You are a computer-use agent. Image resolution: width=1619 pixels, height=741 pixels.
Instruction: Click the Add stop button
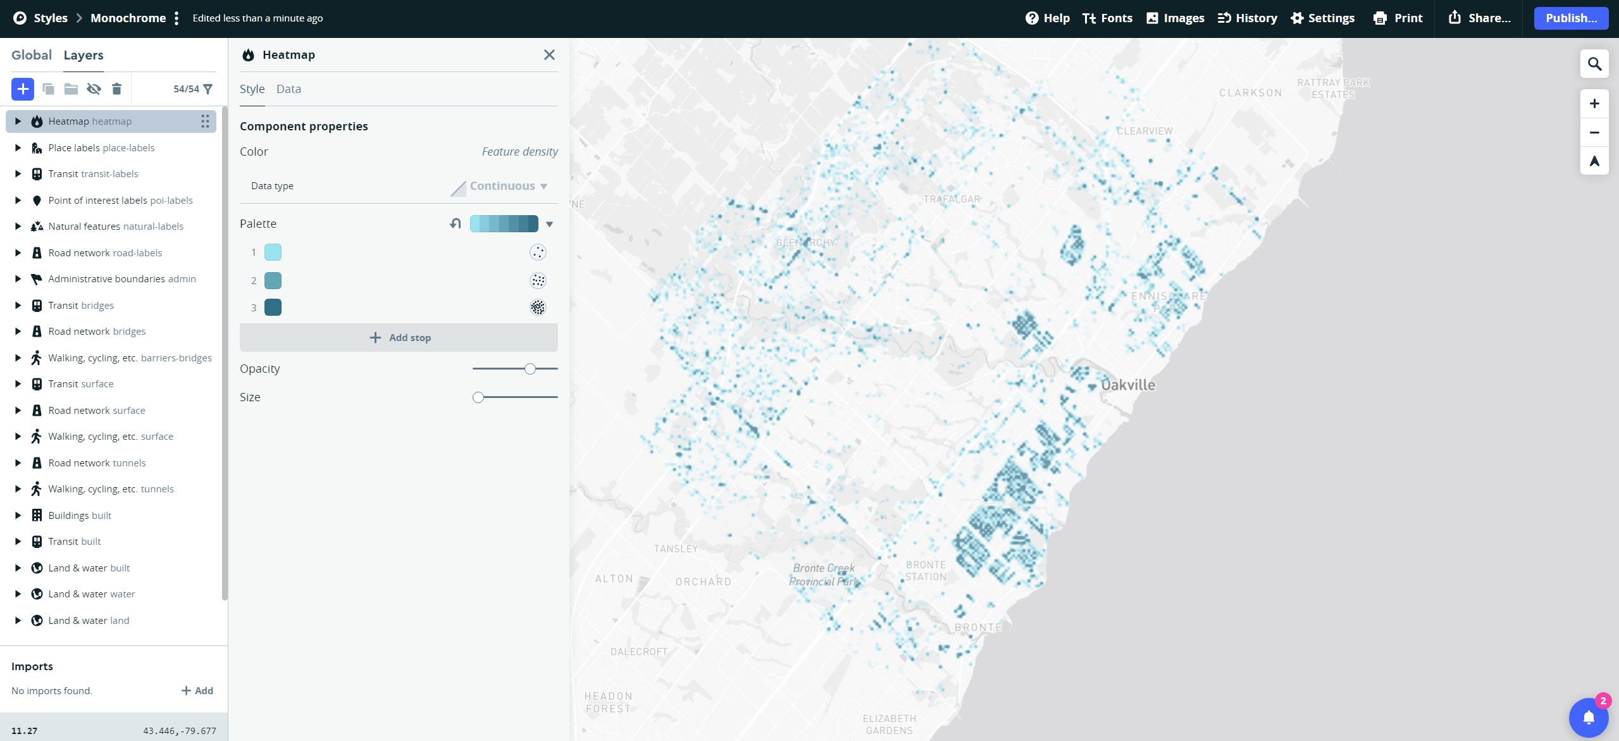coord(399,338)
